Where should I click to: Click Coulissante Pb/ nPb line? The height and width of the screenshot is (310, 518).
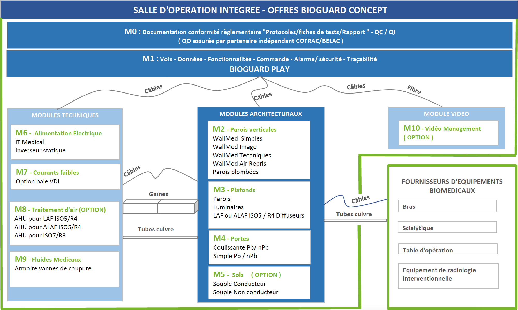(241, 247)
